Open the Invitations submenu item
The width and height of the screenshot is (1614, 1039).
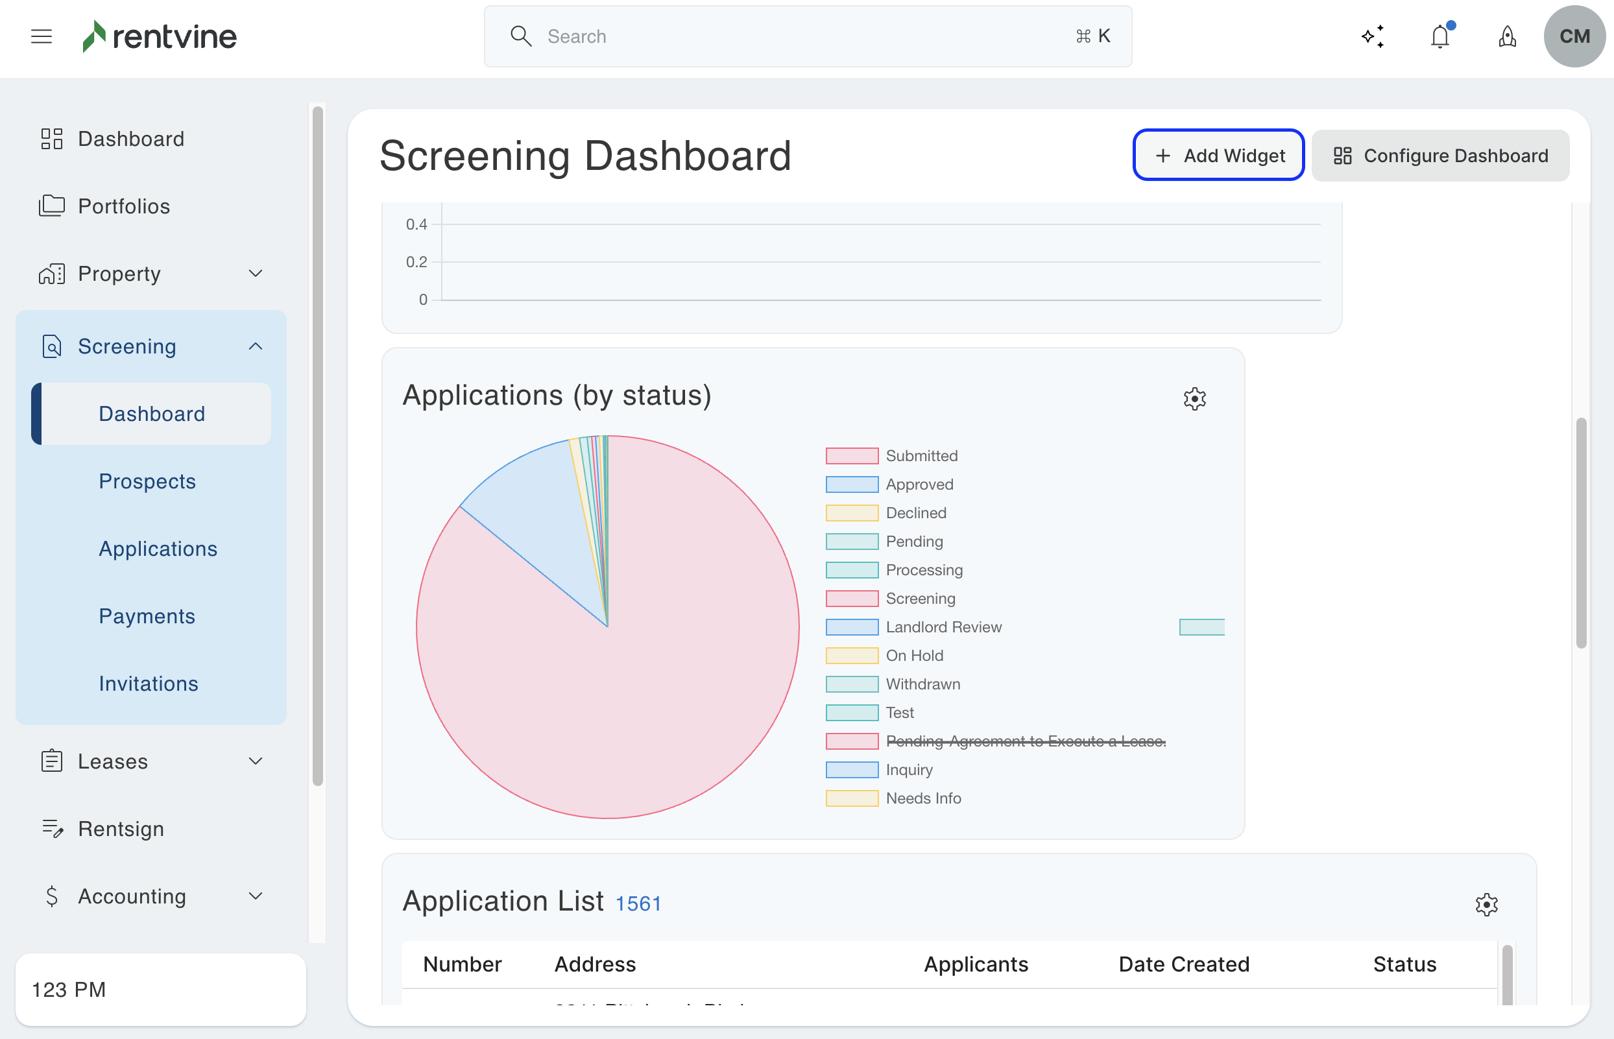(x=149, y=684)
